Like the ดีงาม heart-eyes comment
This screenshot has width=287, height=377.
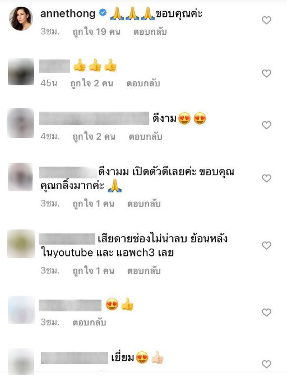click(x=266, y=125)
